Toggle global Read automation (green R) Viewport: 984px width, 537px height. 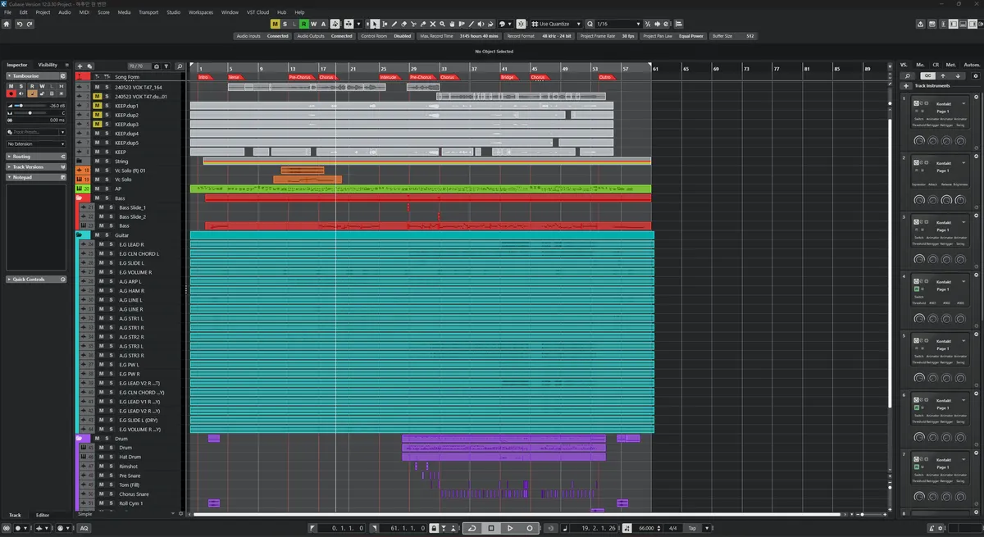[303, 24]
